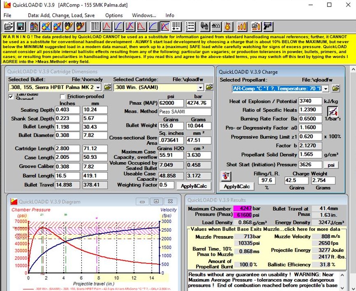Click the icon right of Ratio of Specific Heats
The image size is (356, 291).
pos(332,112)
